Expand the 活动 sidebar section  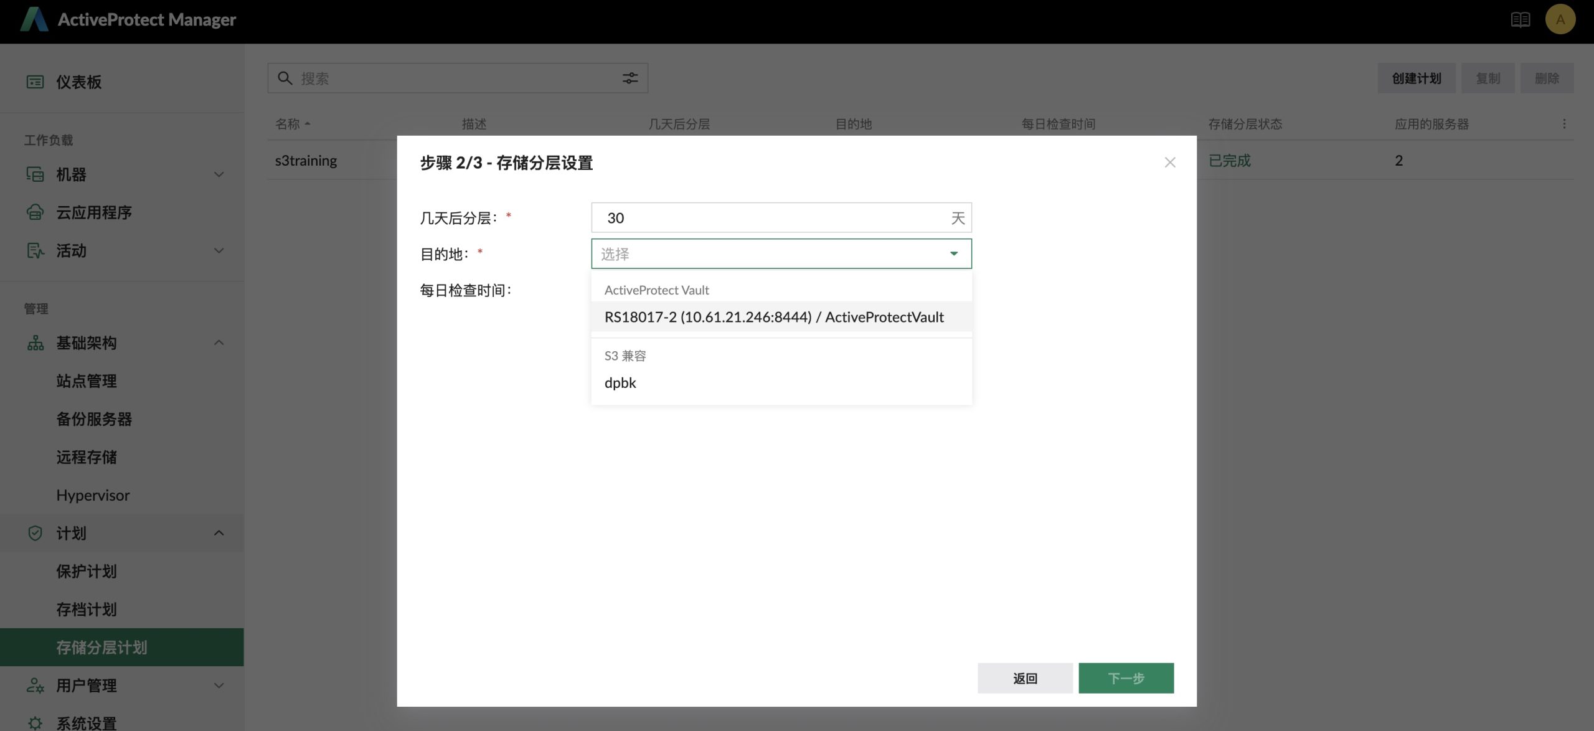219,251
